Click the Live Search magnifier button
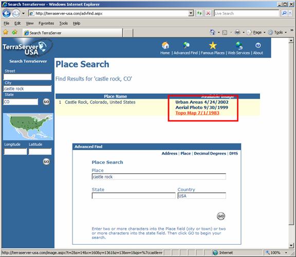The height and width of the screenshot is (257, 296). pos(284,13)
